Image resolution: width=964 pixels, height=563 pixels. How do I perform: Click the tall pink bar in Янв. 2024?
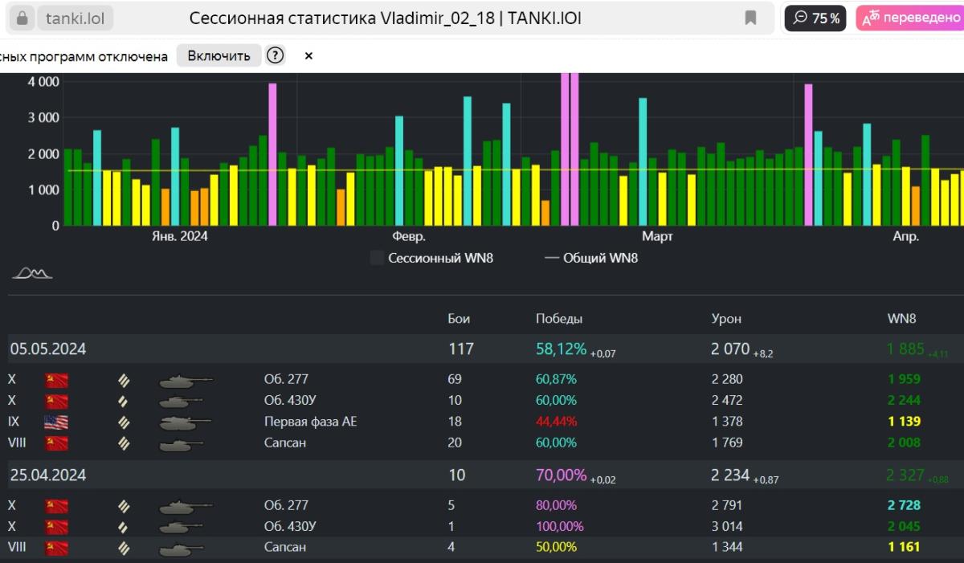(x=272, y=154)
